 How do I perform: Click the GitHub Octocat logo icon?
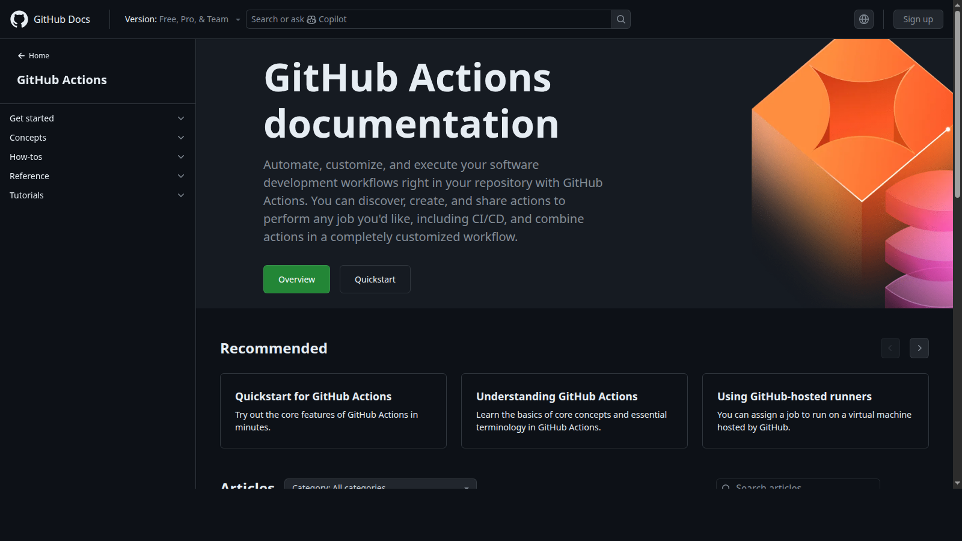click(19, 19)
